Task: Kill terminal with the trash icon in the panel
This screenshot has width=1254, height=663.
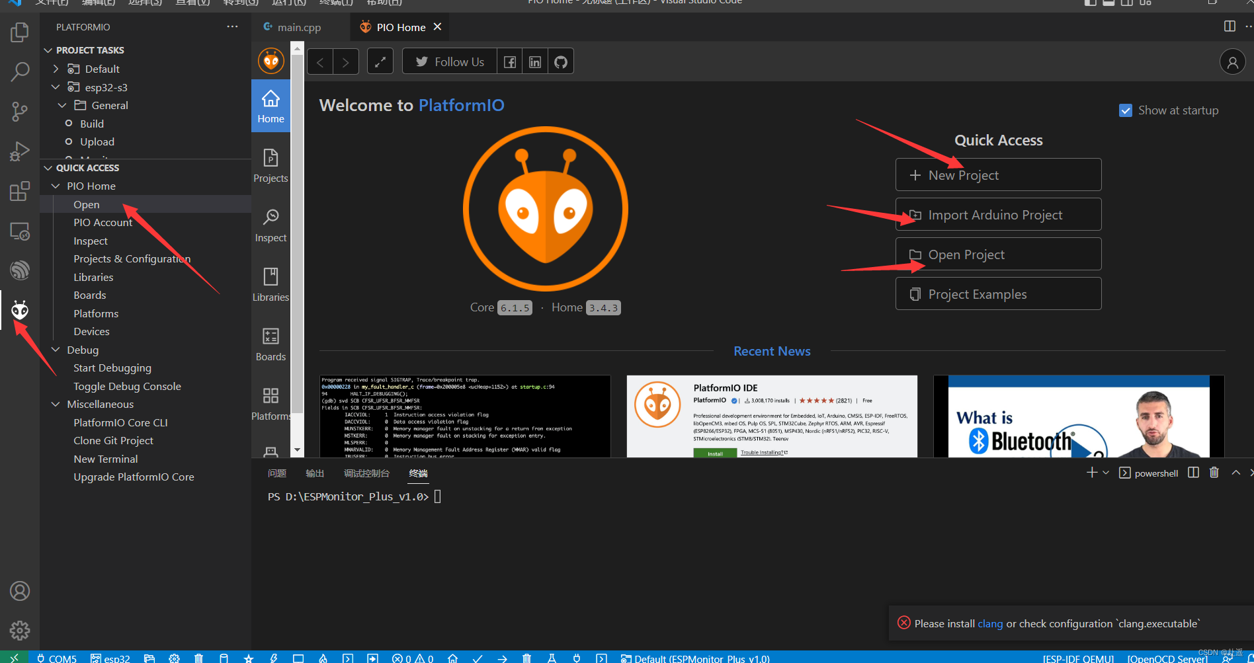Action: click(1214, 473)
